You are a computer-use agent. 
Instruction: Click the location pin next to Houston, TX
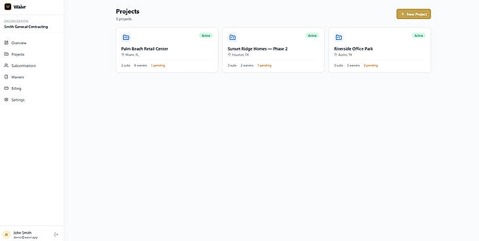[x=229, y=54]
